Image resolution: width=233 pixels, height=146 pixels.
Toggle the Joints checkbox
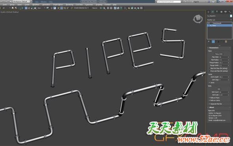210,82
